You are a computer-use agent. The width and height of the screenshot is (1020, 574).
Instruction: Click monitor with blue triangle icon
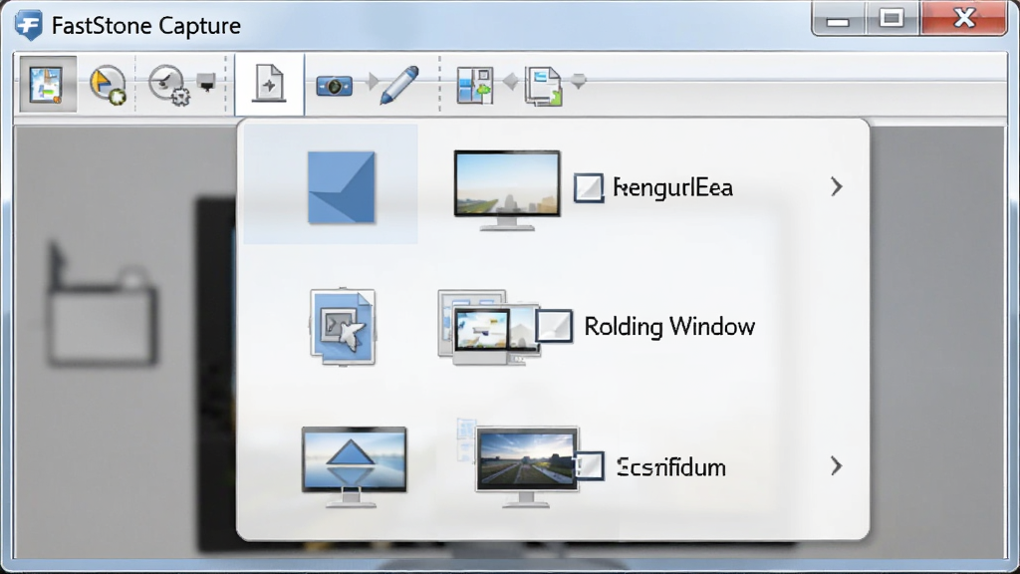(355, 467)
